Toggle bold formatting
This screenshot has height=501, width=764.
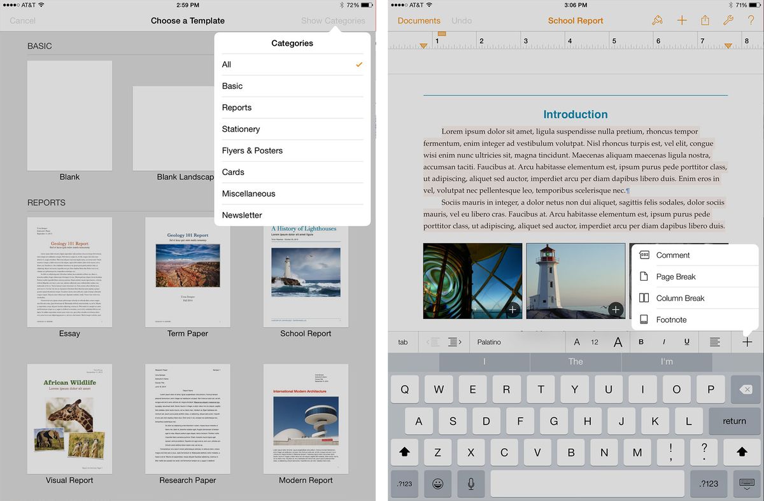tap(640, 342)
